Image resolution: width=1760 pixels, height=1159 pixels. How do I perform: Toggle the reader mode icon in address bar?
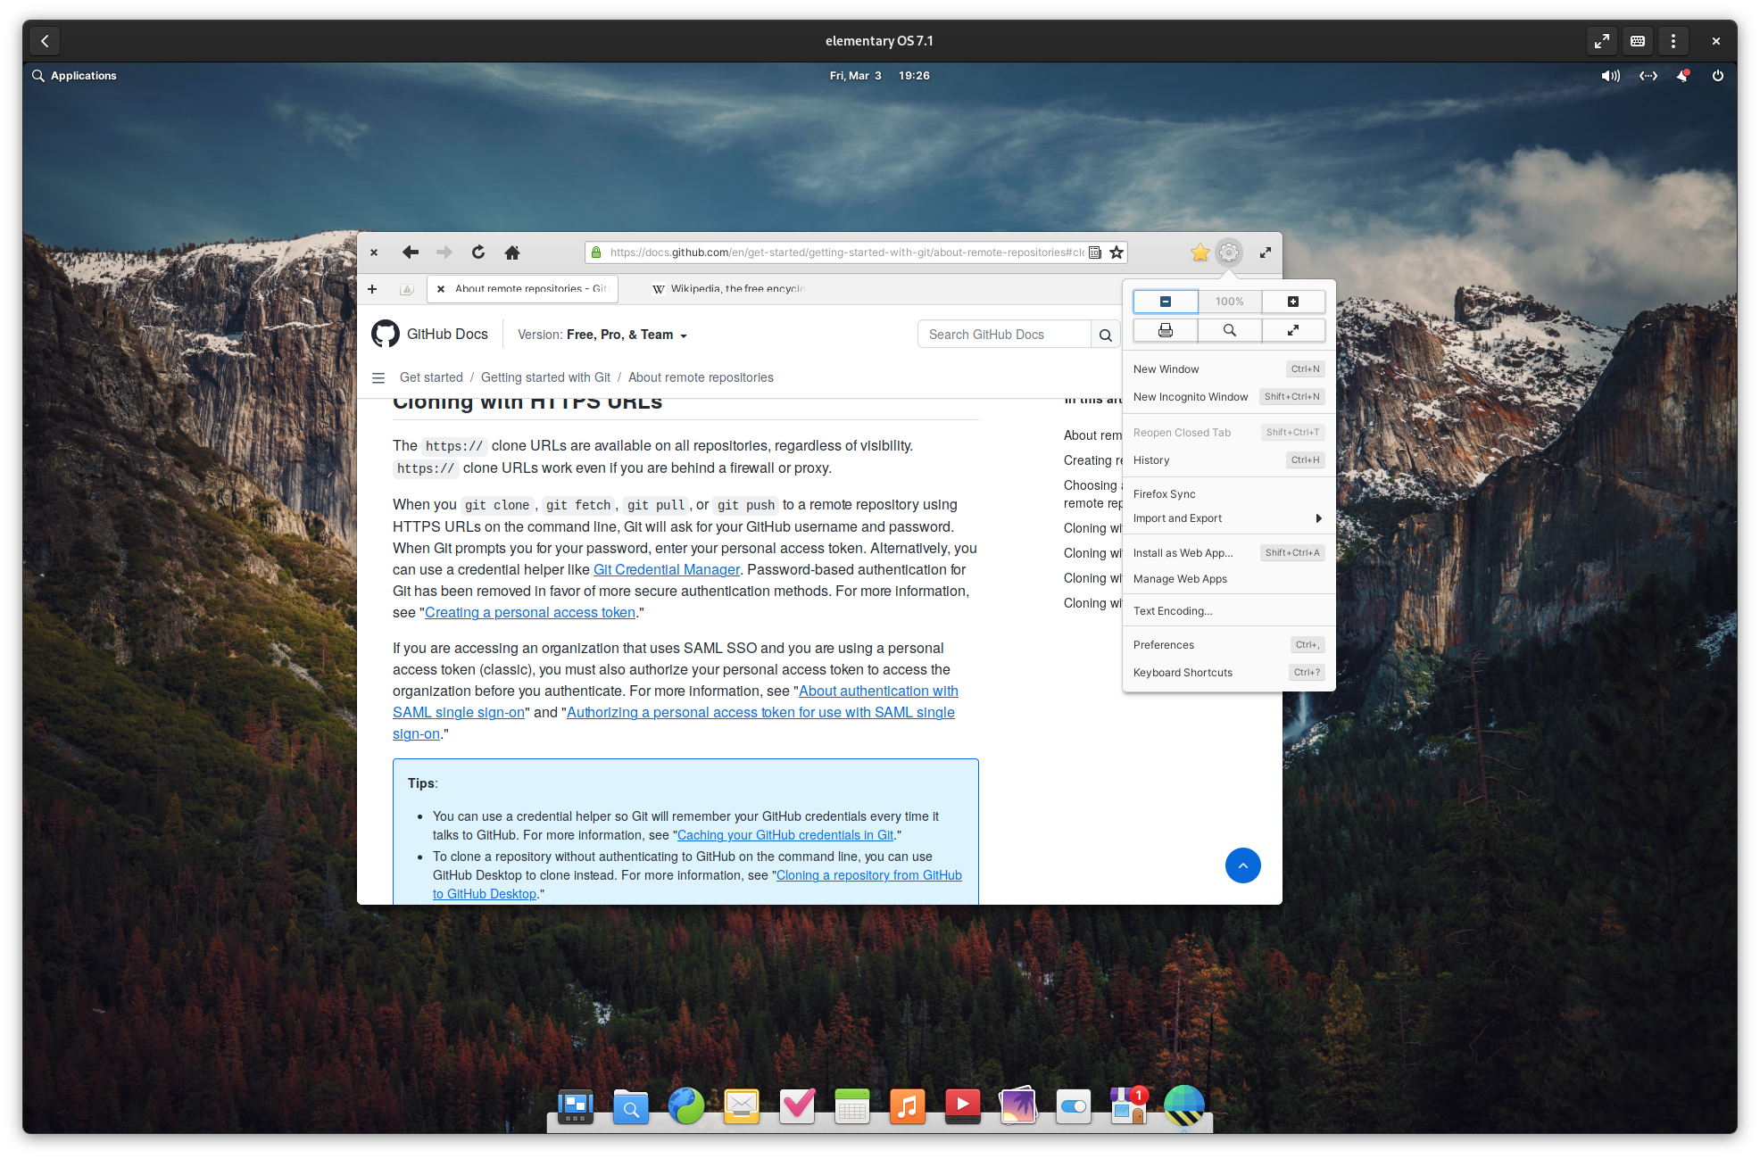1095,252
